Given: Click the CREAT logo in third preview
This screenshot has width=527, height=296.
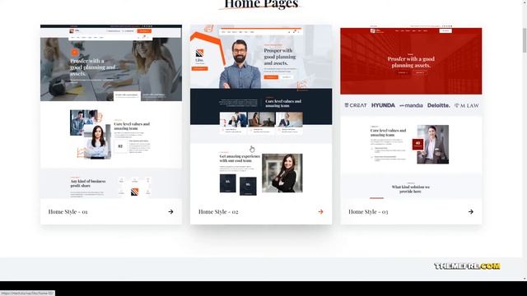Looking at the screenshot, I should coord(356,105).
